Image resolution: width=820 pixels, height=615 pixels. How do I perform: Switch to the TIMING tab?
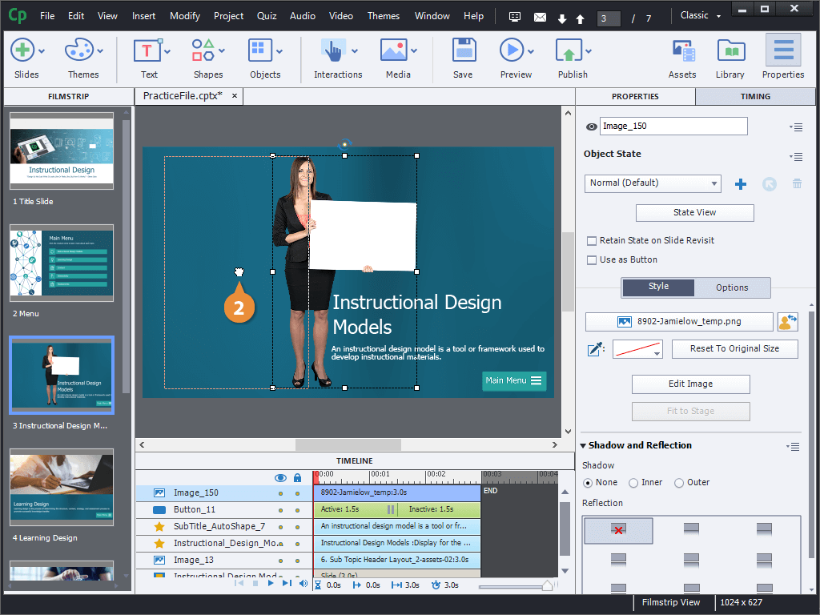[x=755, y=96]
